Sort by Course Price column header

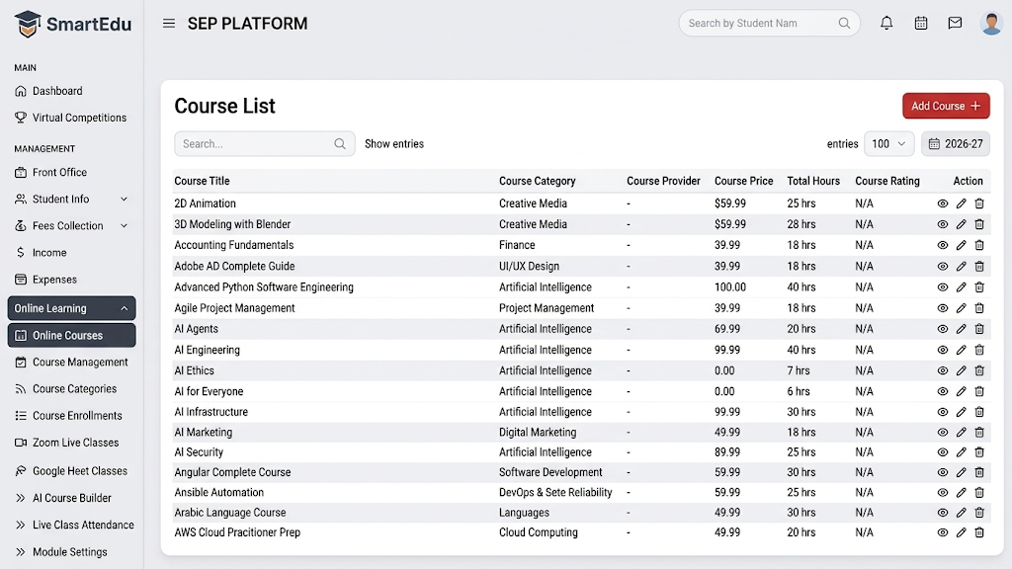click(x=743, y=182)
